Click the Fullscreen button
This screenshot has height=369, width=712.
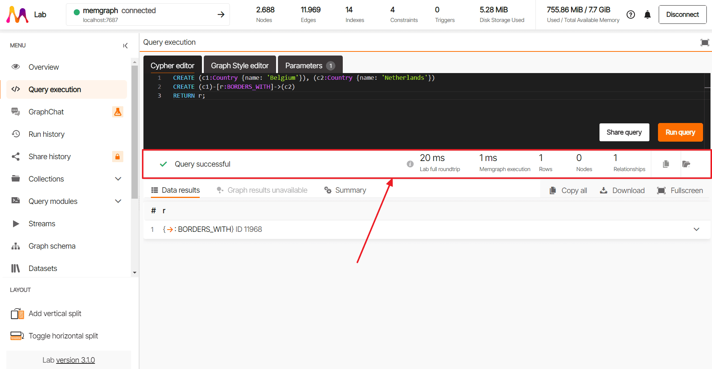click(680, 190)
